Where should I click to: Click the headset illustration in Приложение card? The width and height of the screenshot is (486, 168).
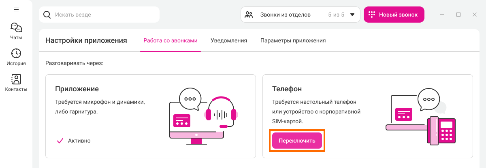pyautogui.click(x=220, y=112)
